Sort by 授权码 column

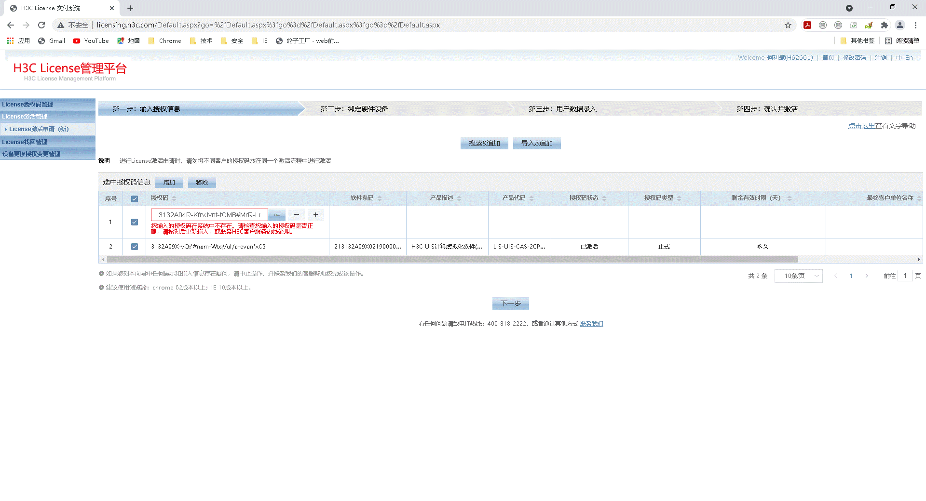click(x=174, y=198)
